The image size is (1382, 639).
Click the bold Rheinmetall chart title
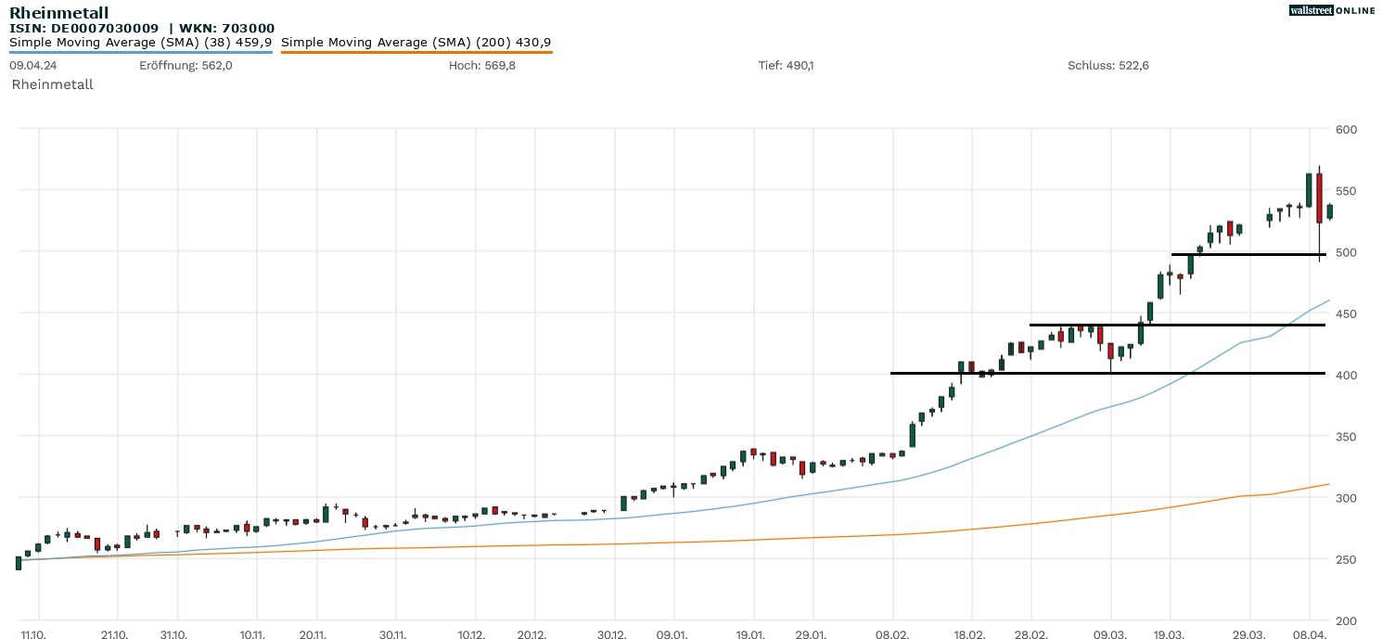pos(58,12)
